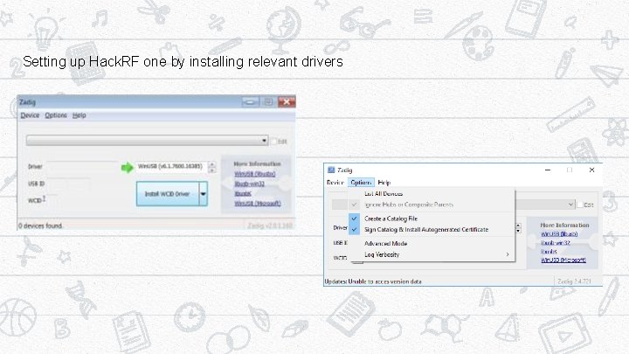Viewport: 629px width, 354px height.
Task: Open libusb-win32 link in left Zadig window
Action: (250, 184)
